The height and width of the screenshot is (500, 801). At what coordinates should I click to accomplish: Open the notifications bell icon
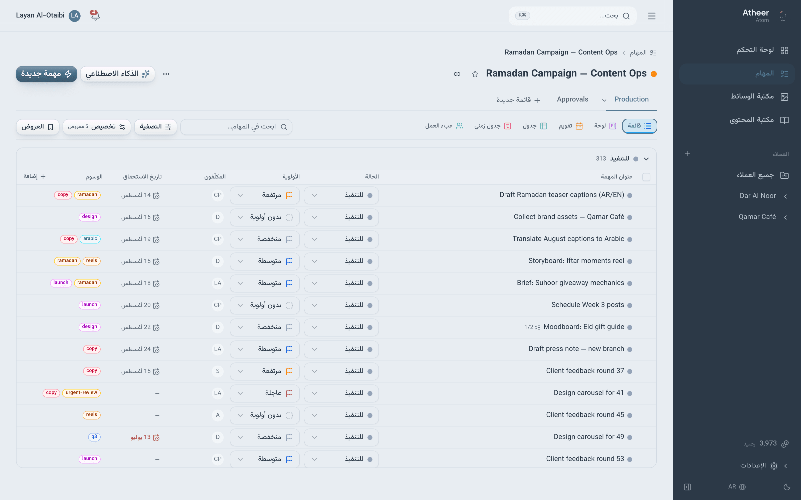point(95,15)
